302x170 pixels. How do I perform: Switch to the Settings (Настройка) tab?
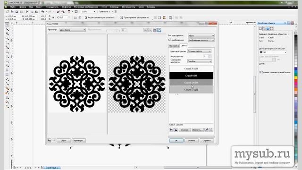point(174,46)
